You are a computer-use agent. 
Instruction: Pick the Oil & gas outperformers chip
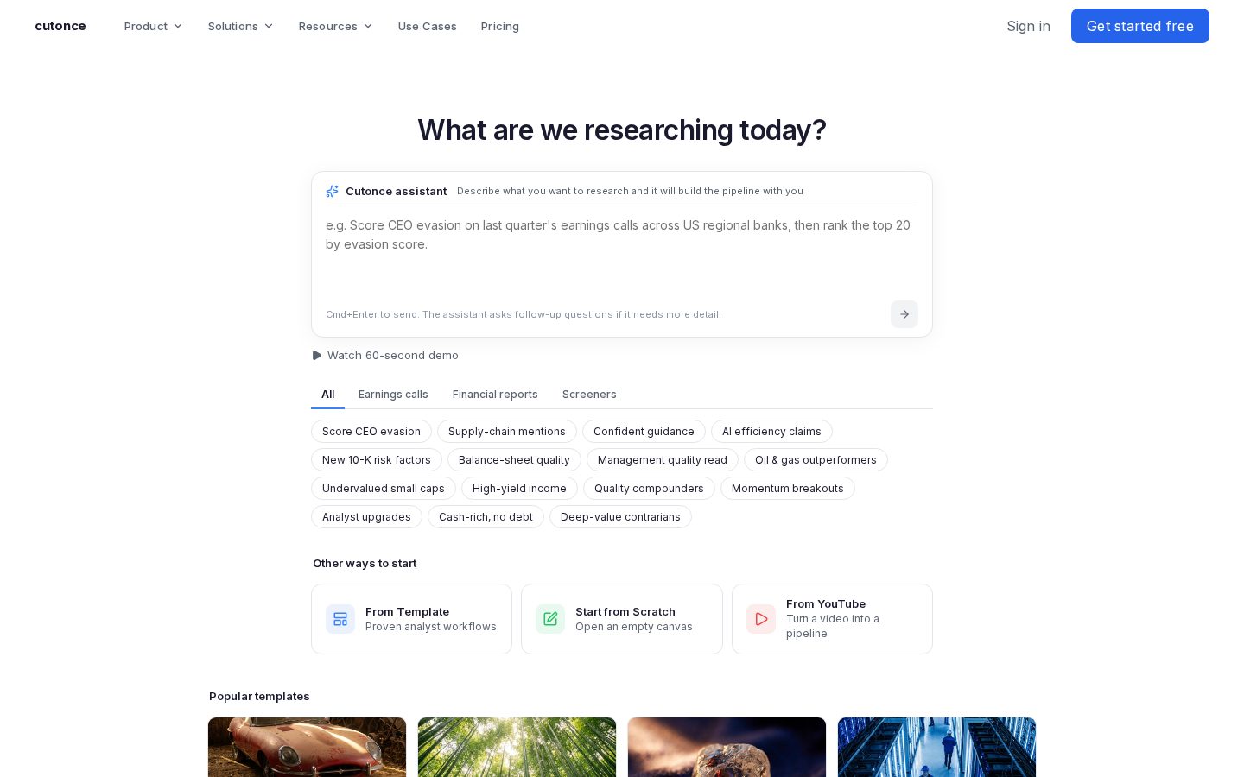pos(816,460)
